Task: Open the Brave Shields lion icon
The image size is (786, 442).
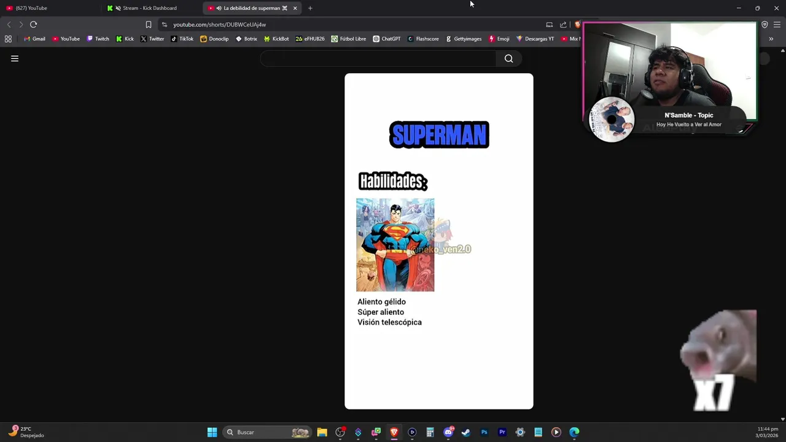Action: click(577, 25)
